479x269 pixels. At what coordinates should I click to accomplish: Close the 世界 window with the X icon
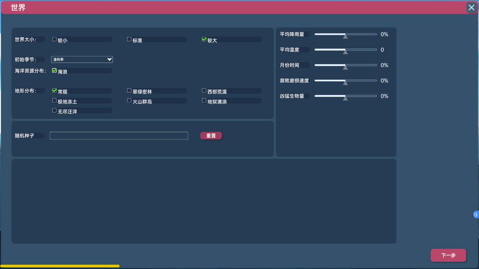pyautogui.click(x=471, y=7)
